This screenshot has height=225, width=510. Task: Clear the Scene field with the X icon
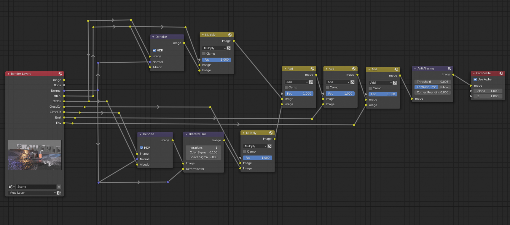pyautogui.click(x=59, y=187)
